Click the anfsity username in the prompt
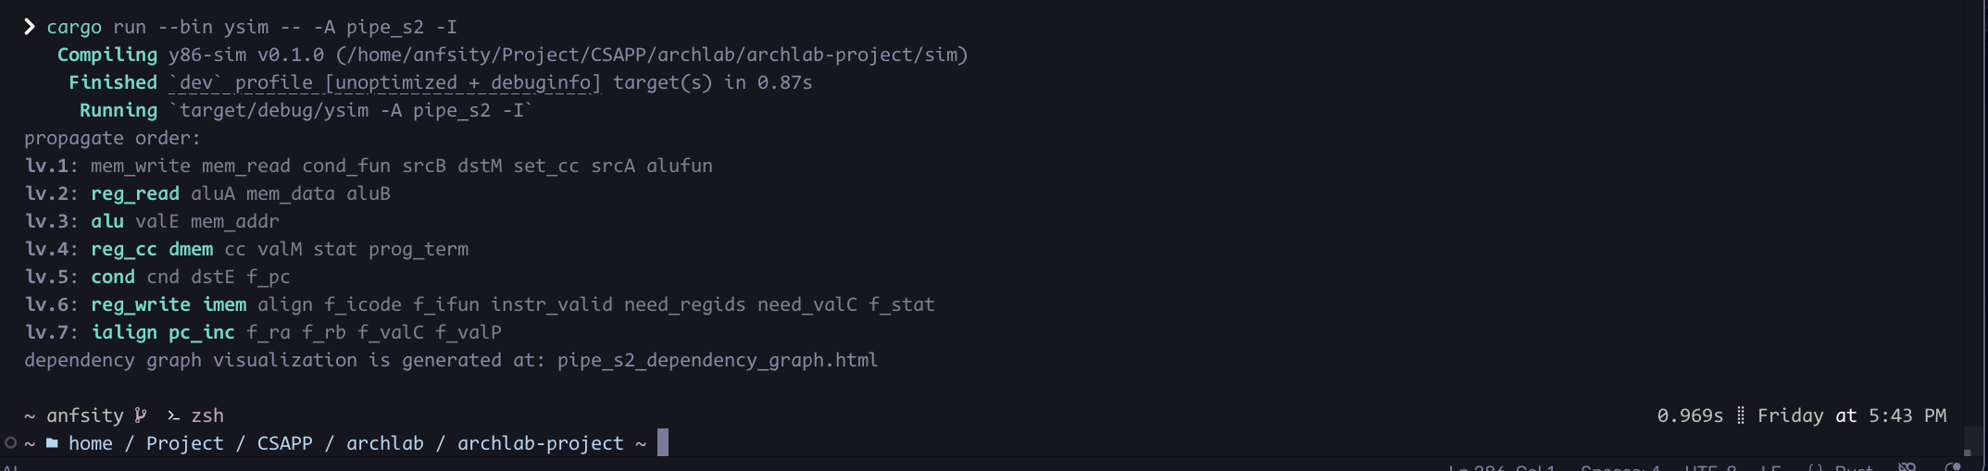 [85, 415]
